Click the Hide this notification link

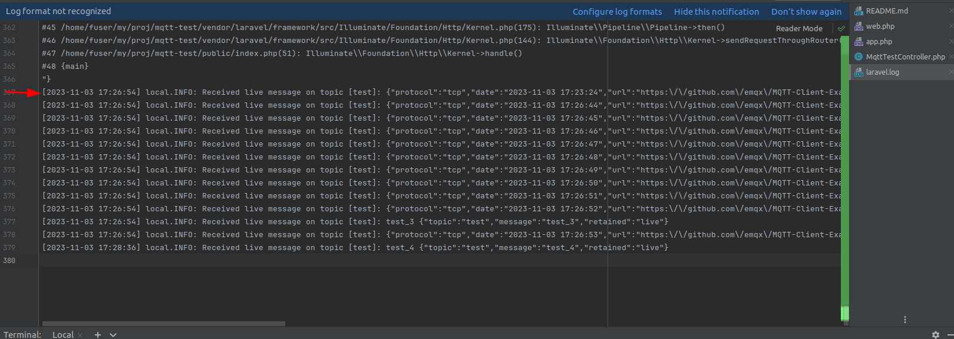tap(717, 12)
